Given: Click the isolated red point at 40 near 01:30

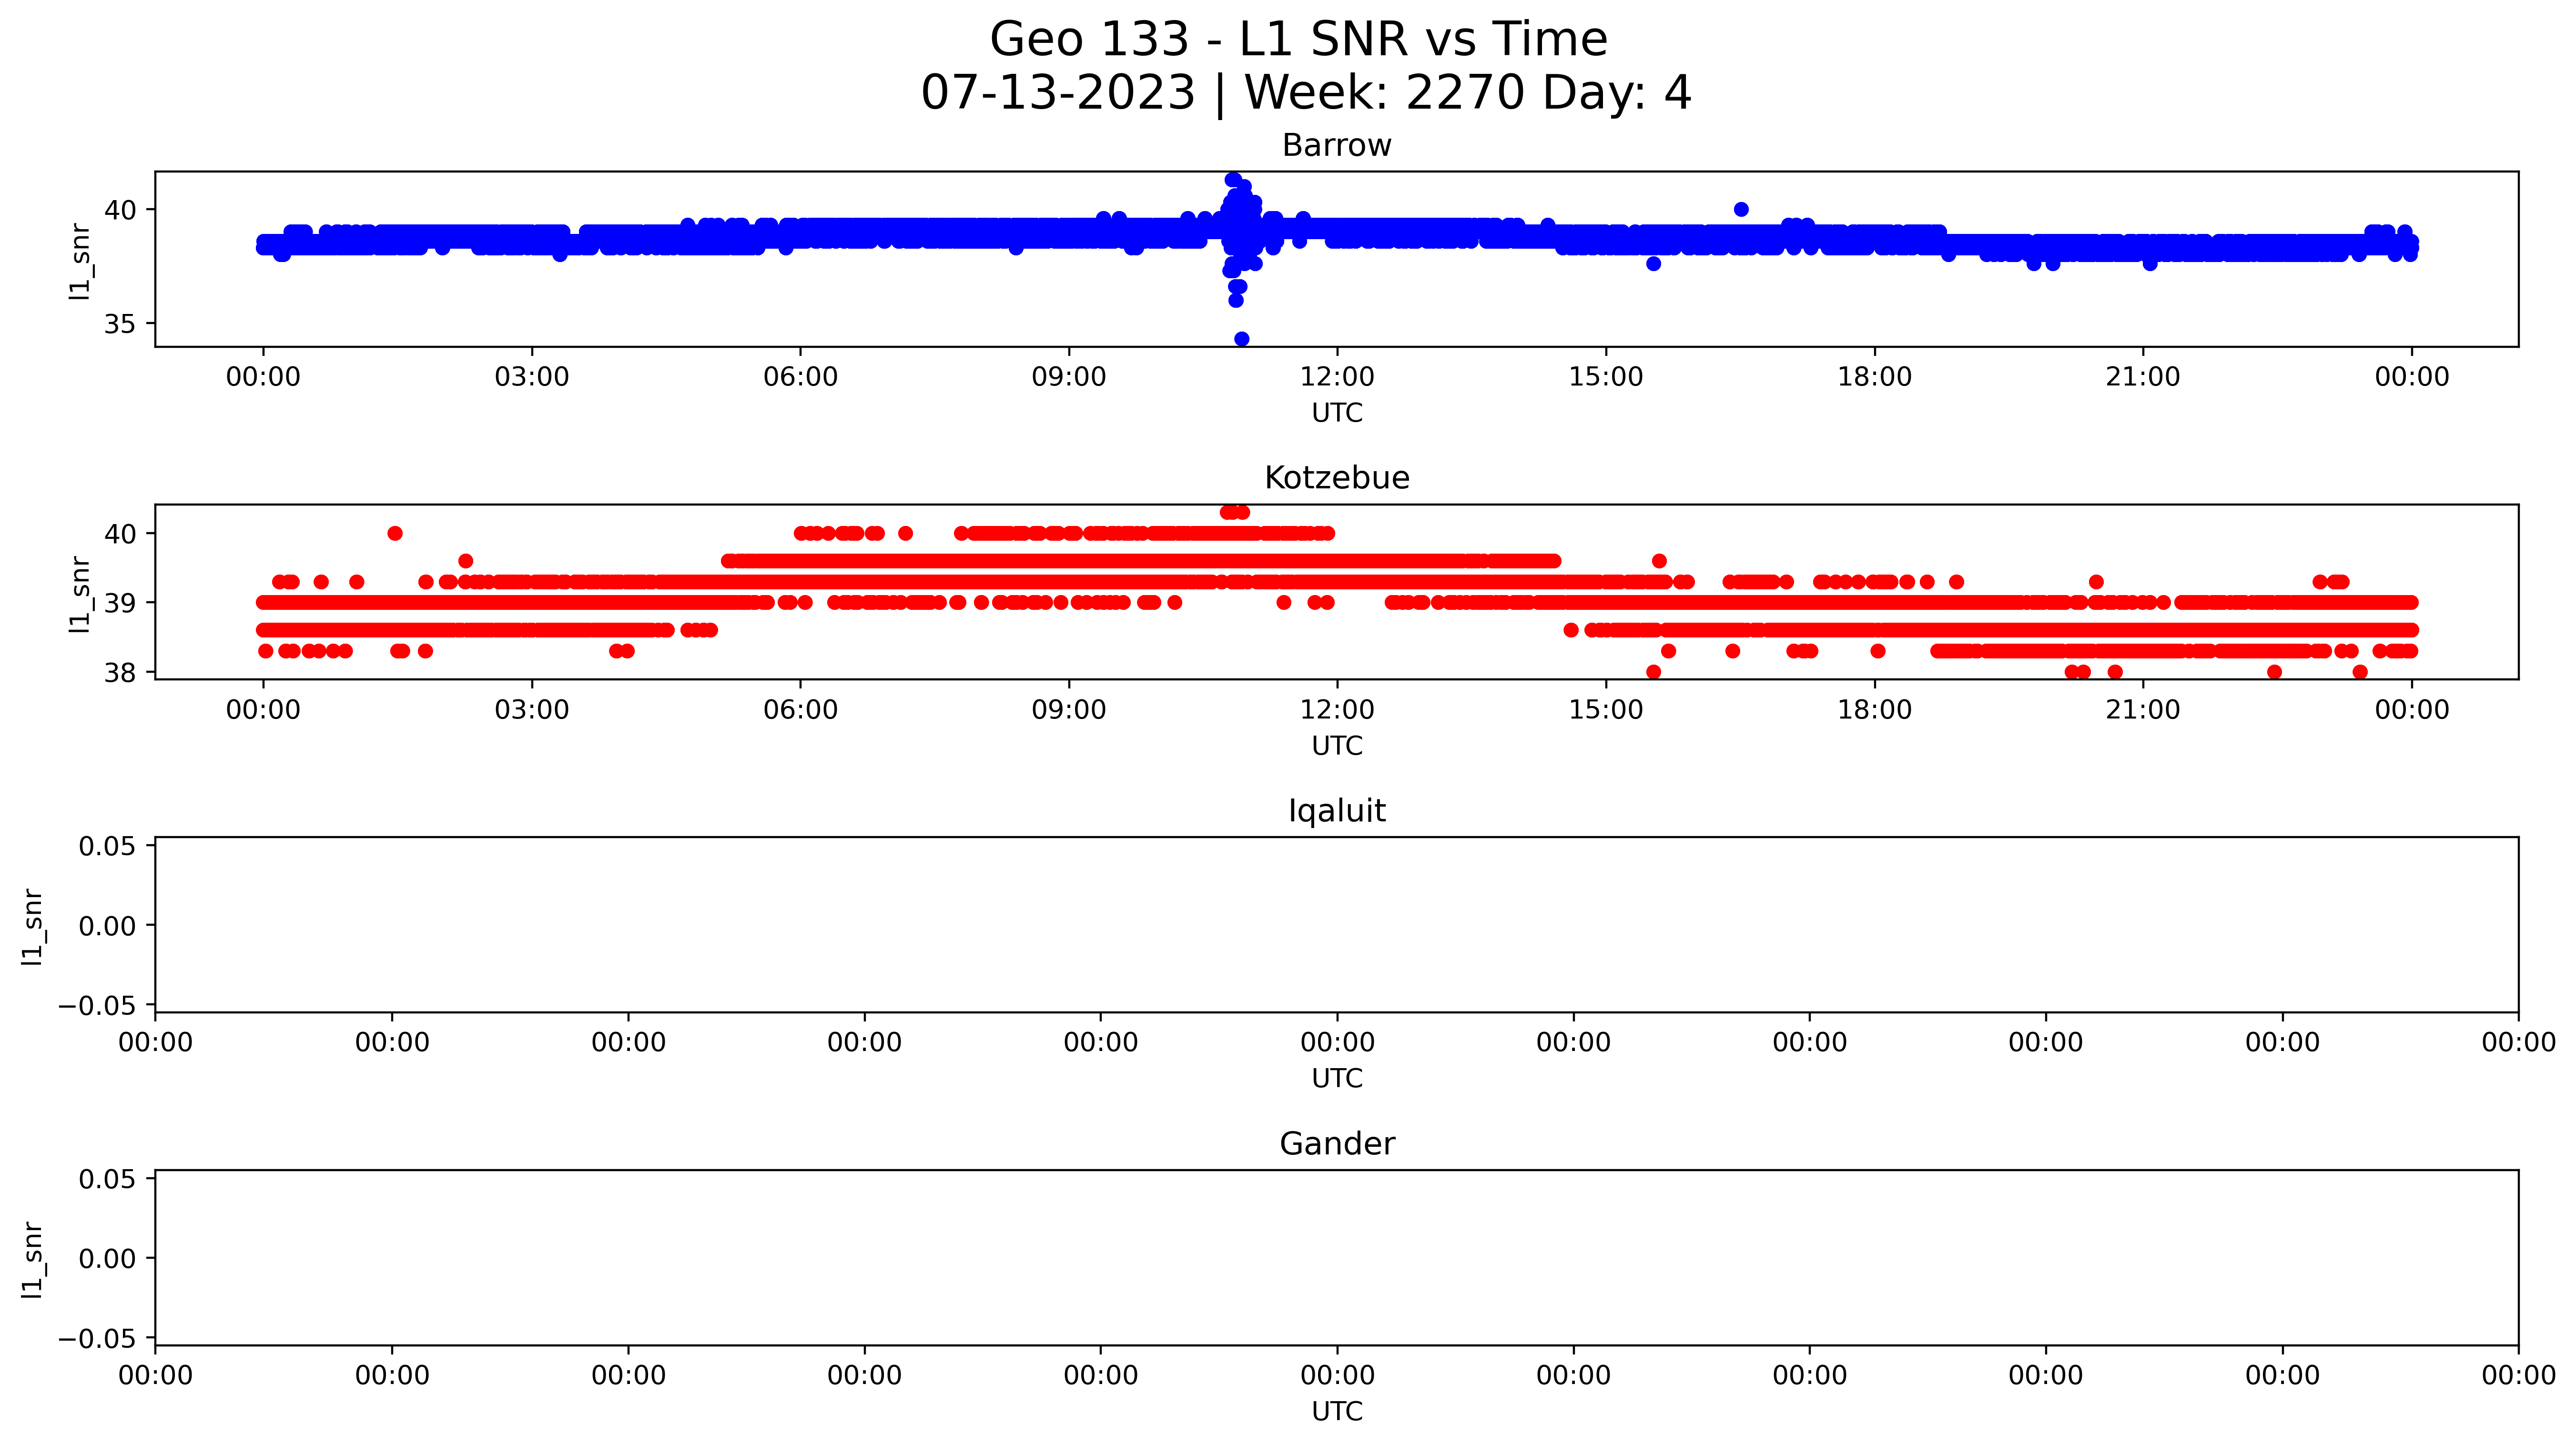Looking at the screenshot, I should point(395,533).
